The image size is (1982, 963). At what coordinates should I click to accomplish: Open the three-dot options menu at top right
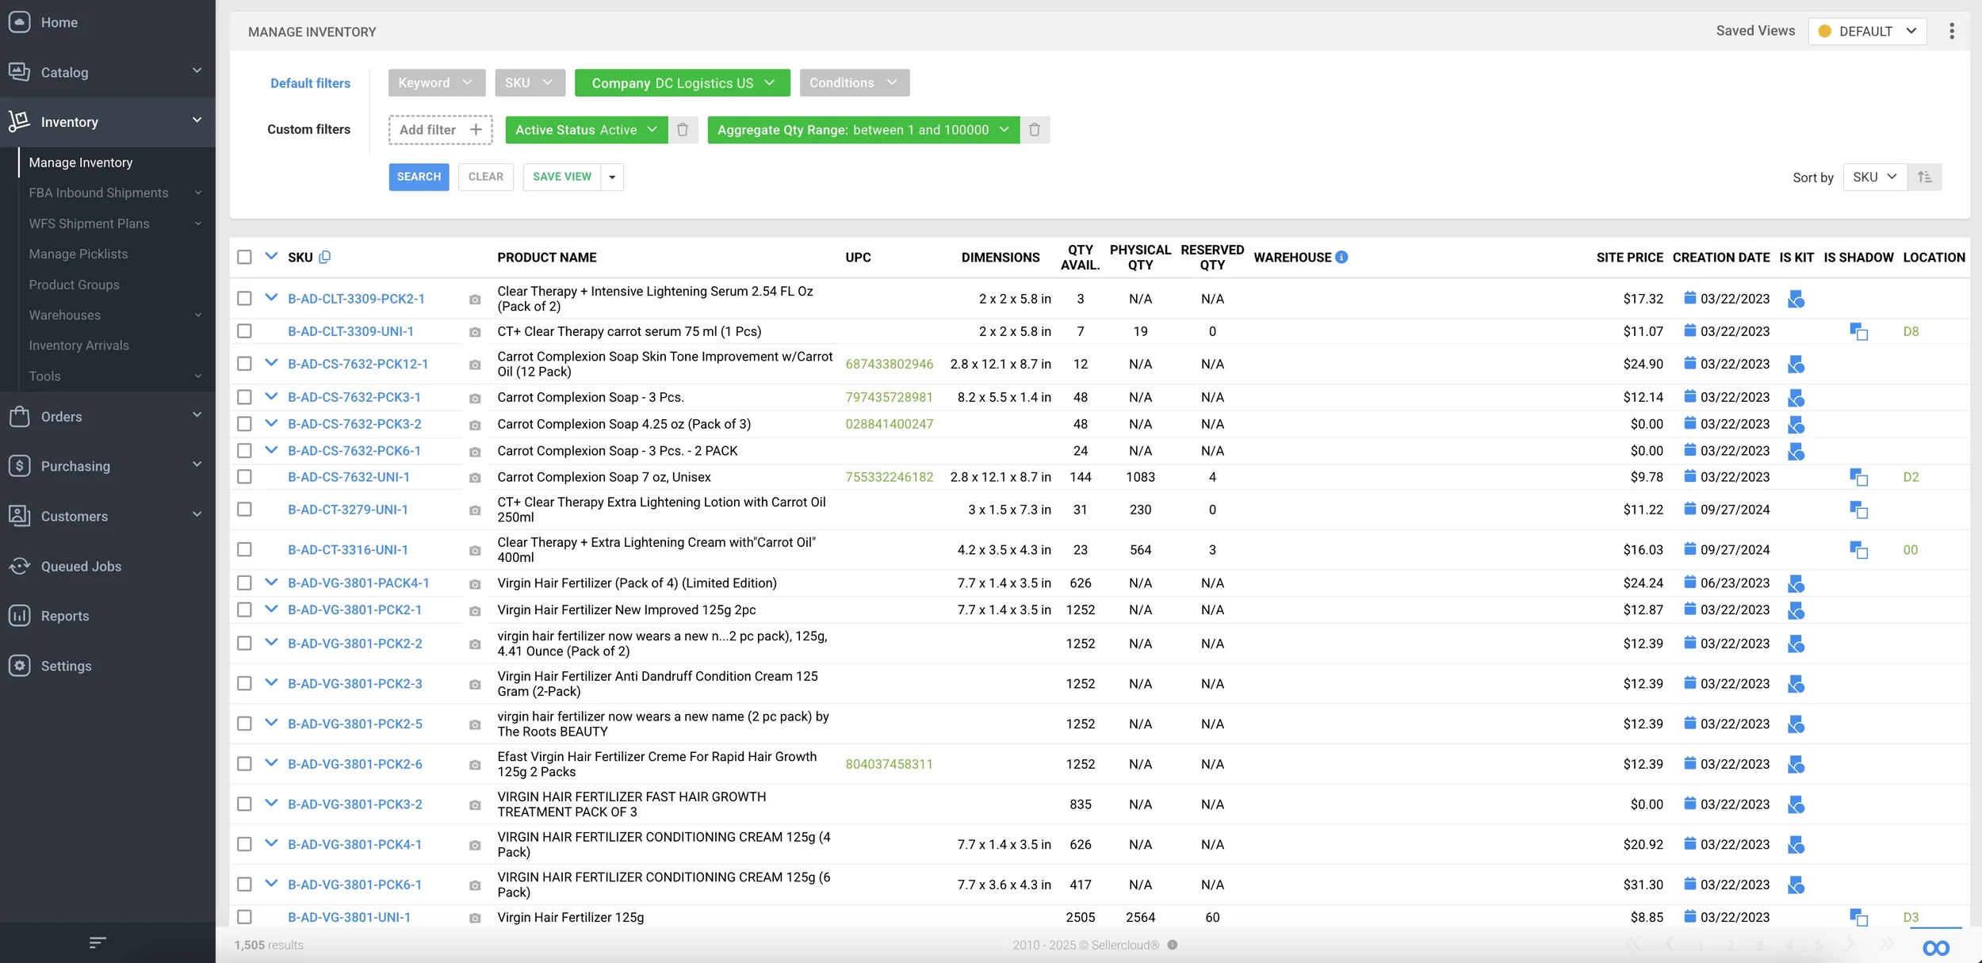click(1952, 31)
